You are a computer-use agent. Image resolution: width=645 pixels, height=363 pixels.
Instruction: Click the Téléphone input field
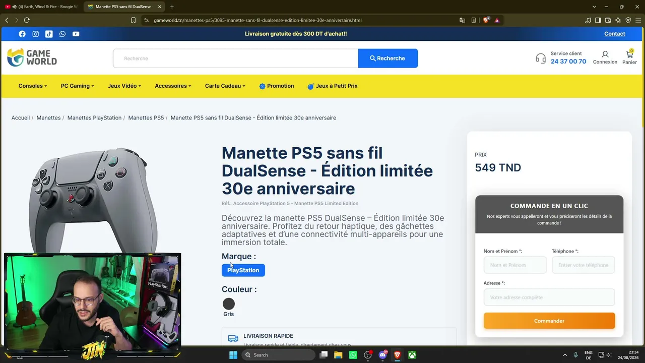(584, 265)
